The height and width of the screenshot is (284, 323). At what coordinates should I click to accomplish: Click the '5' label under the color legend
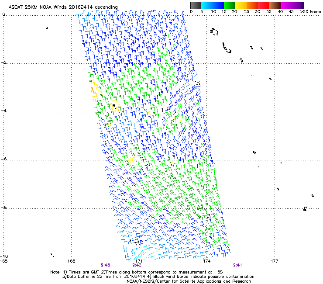click(x=202, y=12)
